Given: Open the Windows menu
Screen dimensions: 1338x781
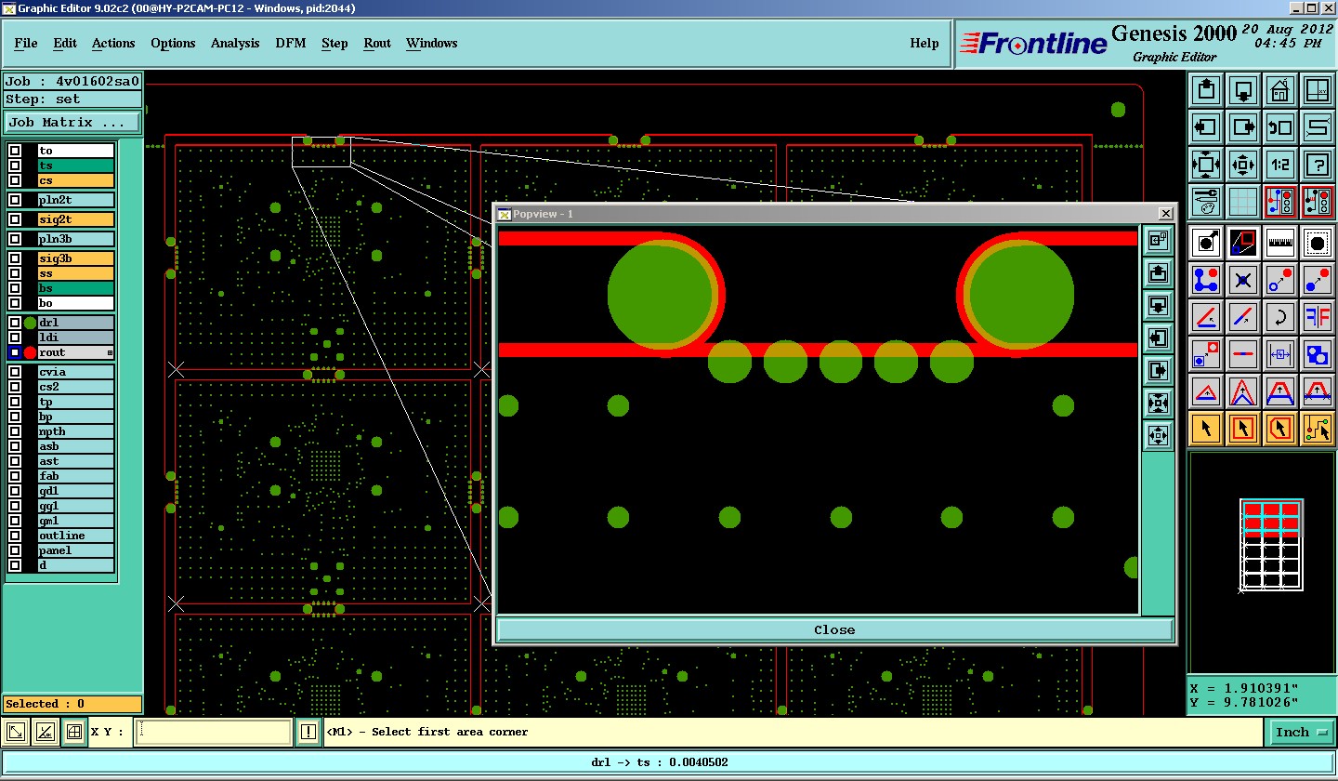Looking at the screenshot, I should [431, 43].
